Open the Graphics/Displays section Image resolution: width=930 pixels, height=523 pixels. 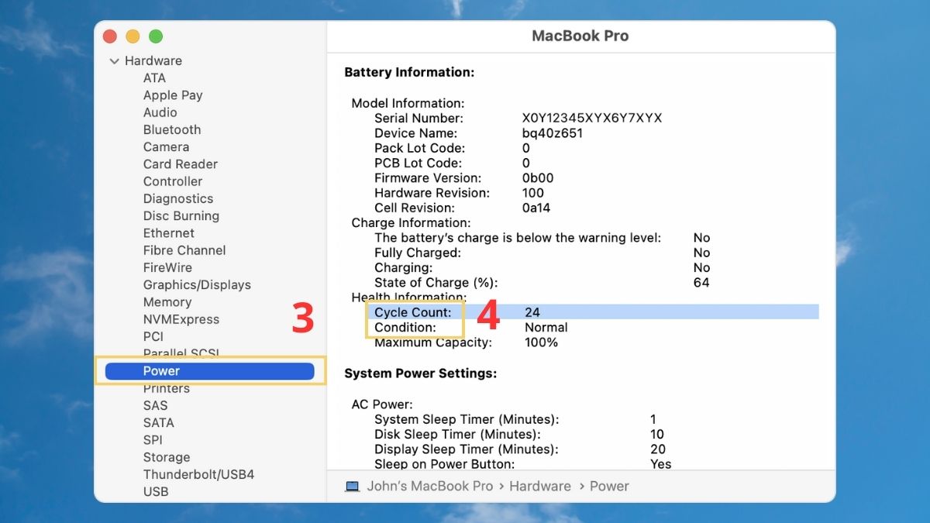(196, 284)
